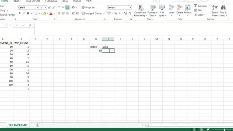Image resolution: width=233 pixels, height=131 pixels.
Task: Toggle Bold formatting
Action: (x=20, y=13)
